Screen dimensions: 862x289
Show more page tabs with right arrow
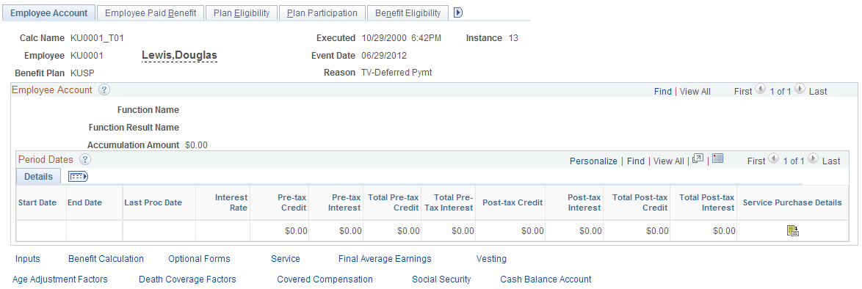point(458,12)
